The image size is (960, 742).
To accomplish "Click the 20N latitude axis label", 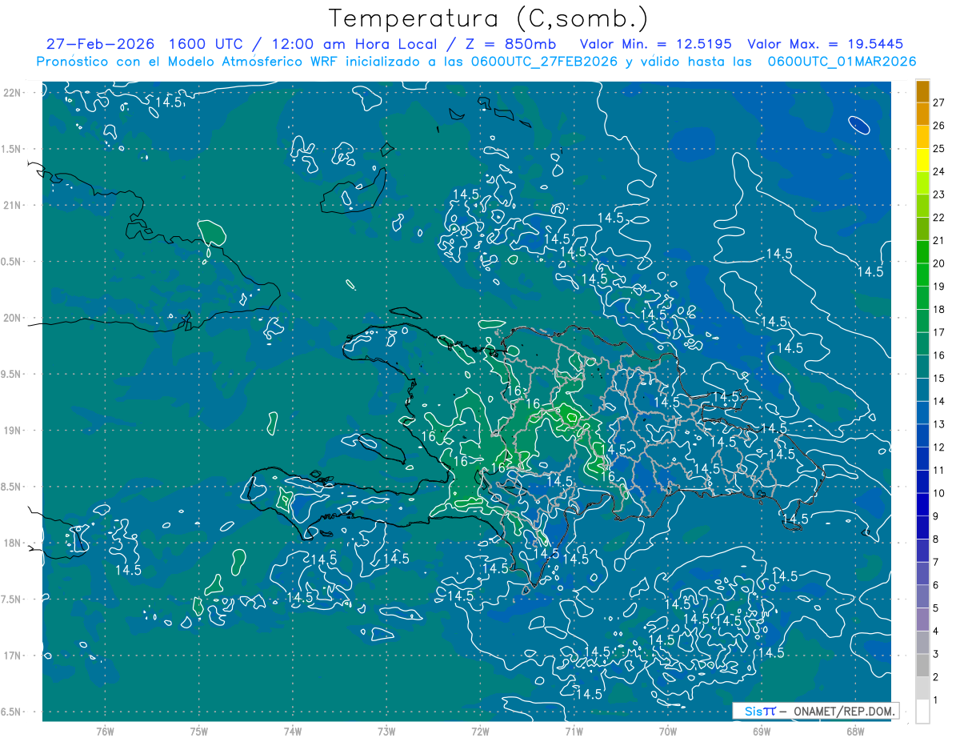I will click(x=12, y=318).
